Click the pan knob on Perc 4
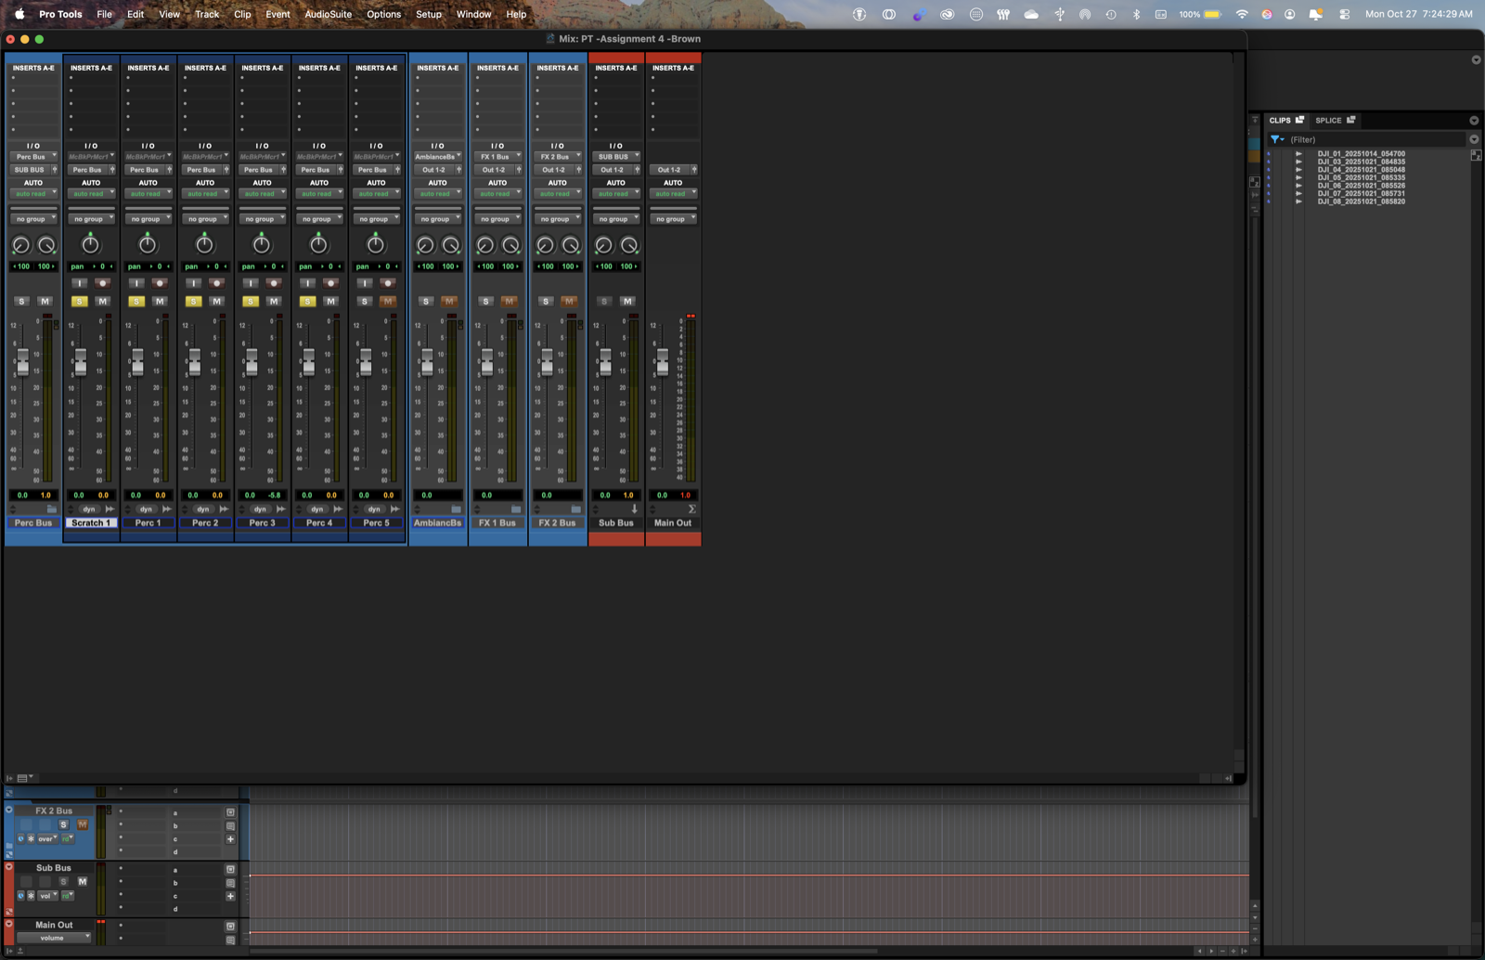 tap(318, 244)
